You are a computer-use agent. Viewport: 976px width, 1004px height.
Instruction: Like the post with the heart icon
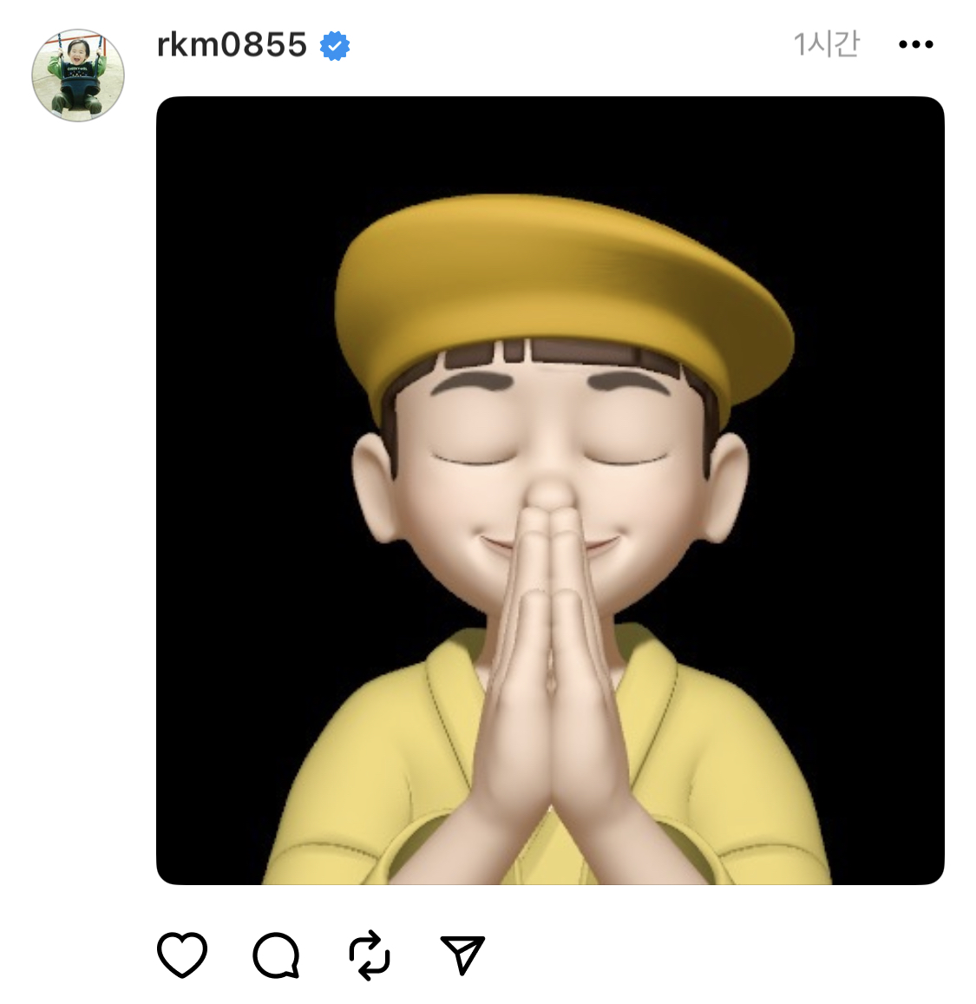(182, 955)
